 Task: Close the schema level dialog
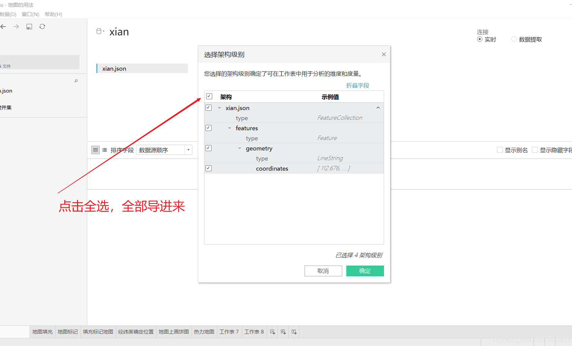tap(384, 55)
